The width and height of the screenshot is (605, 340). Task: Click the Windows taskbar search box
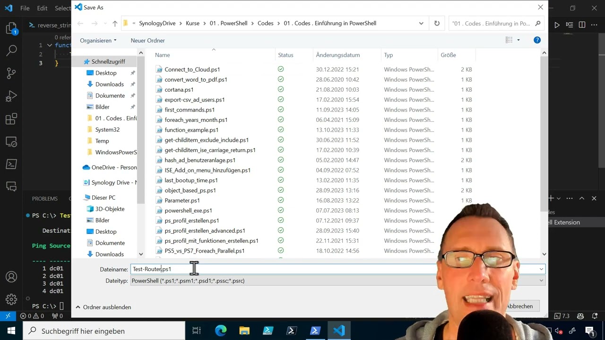[104, 331]
